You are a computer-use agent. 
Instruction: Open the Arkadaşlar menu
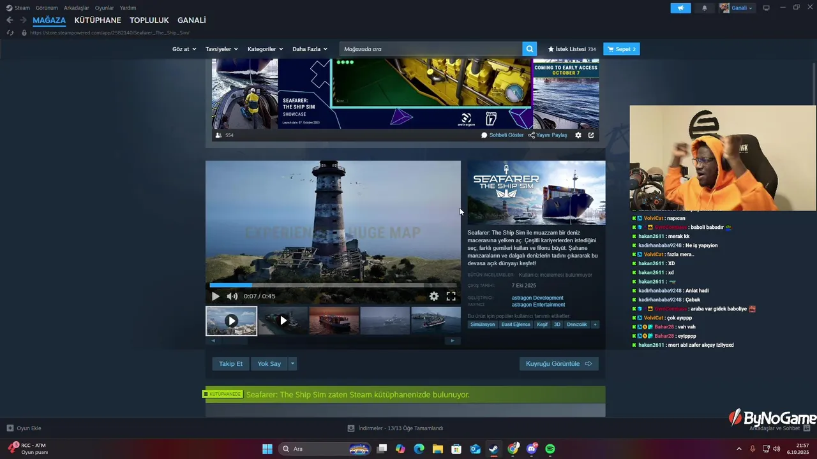[x=77, y=8]
